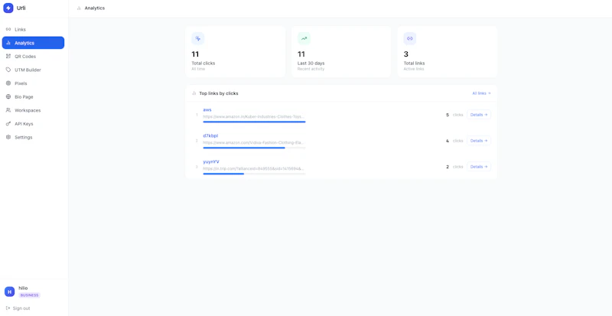Click the Total clicks activity icon
The height and width of the screenshot is (316, 612).
198,39
